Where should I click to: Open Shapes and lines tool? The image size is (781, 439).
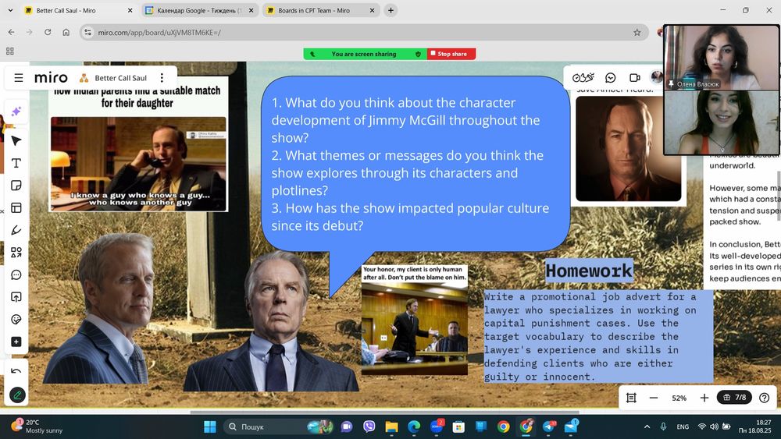[16, 253]
